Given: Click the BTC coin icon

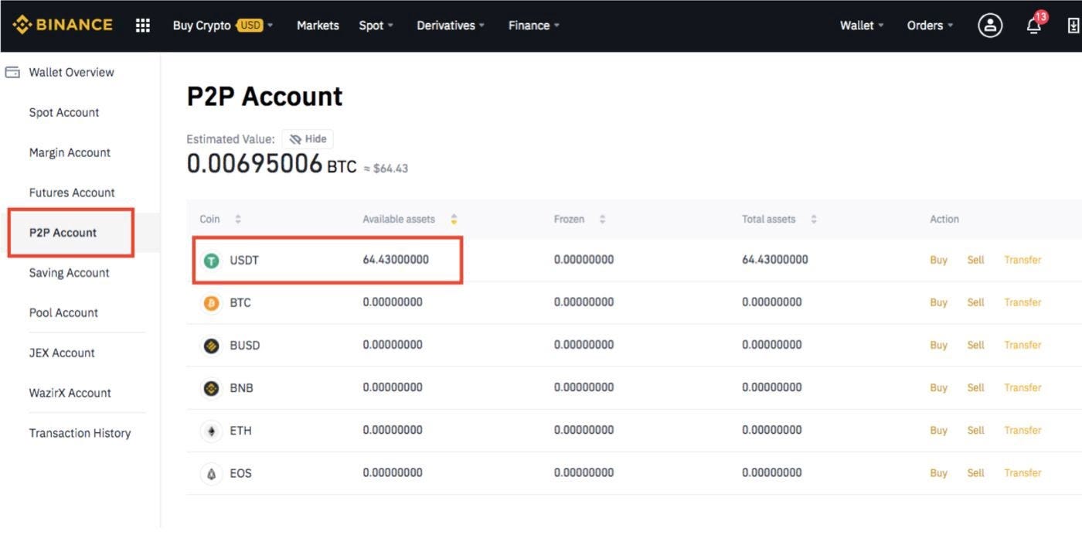Looking at the screenshot, I should pyautogui.click(x=211, y=303).
